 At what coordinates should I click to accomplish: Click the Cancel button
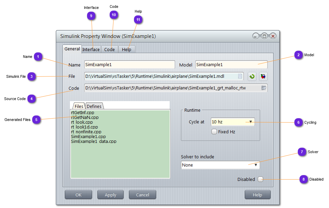pos(142,195)
